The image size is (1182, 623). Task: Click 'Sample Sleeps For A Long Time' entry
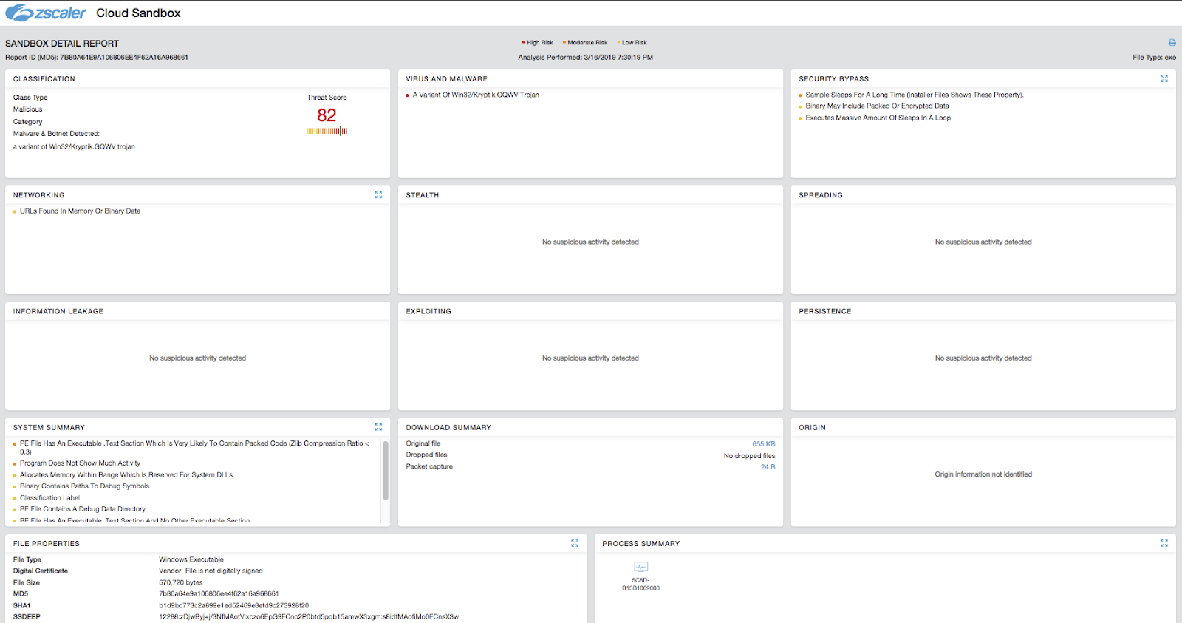(x=914, y=95)
